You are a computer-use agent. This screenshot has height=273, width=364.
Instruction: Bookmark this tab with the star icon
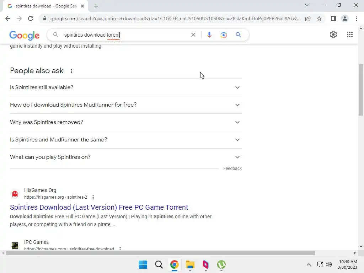319,18
